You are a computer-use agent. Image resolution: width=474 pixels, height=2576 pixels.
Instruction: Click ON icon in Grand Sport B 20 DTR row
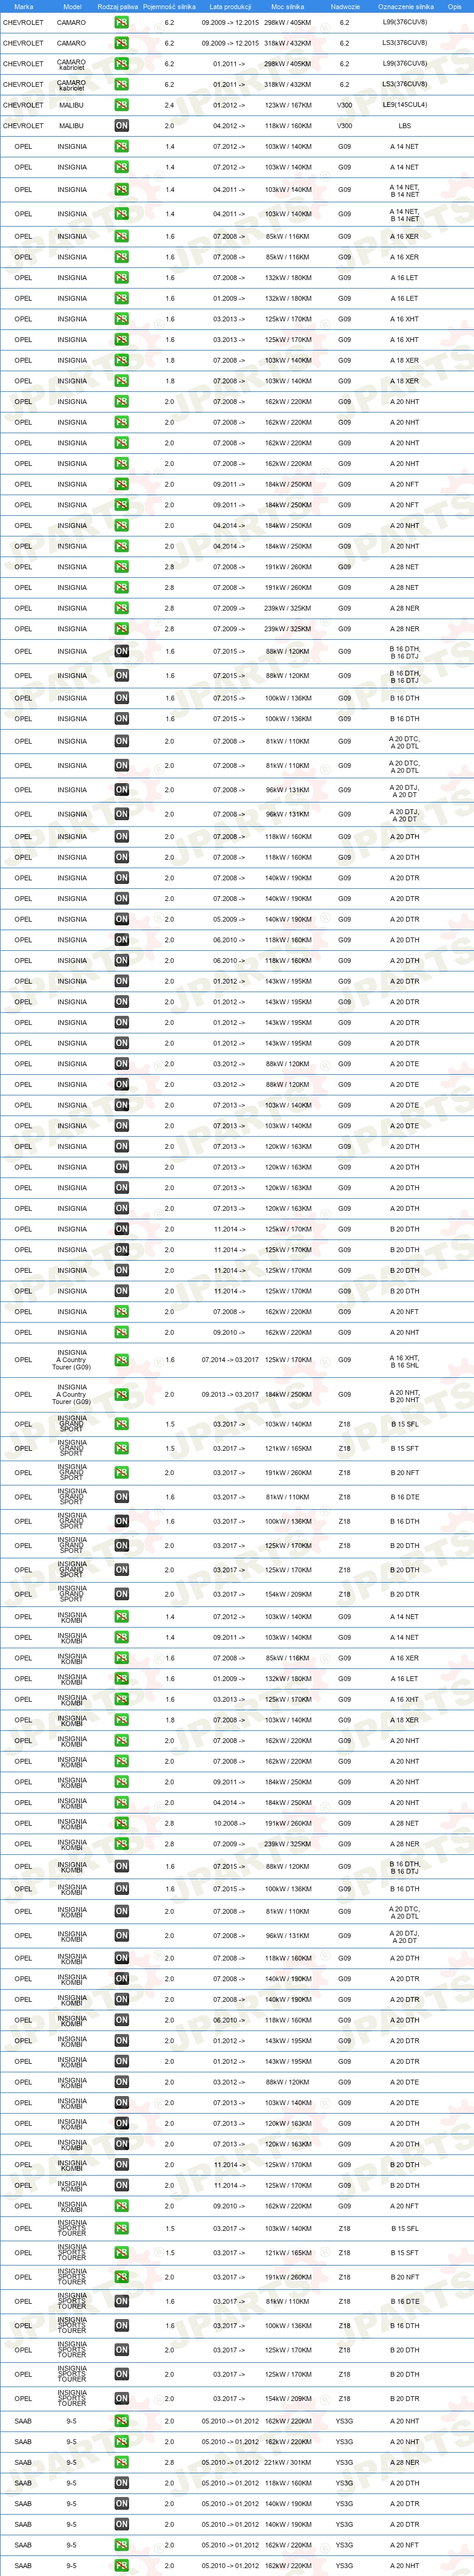[121, 1594]
